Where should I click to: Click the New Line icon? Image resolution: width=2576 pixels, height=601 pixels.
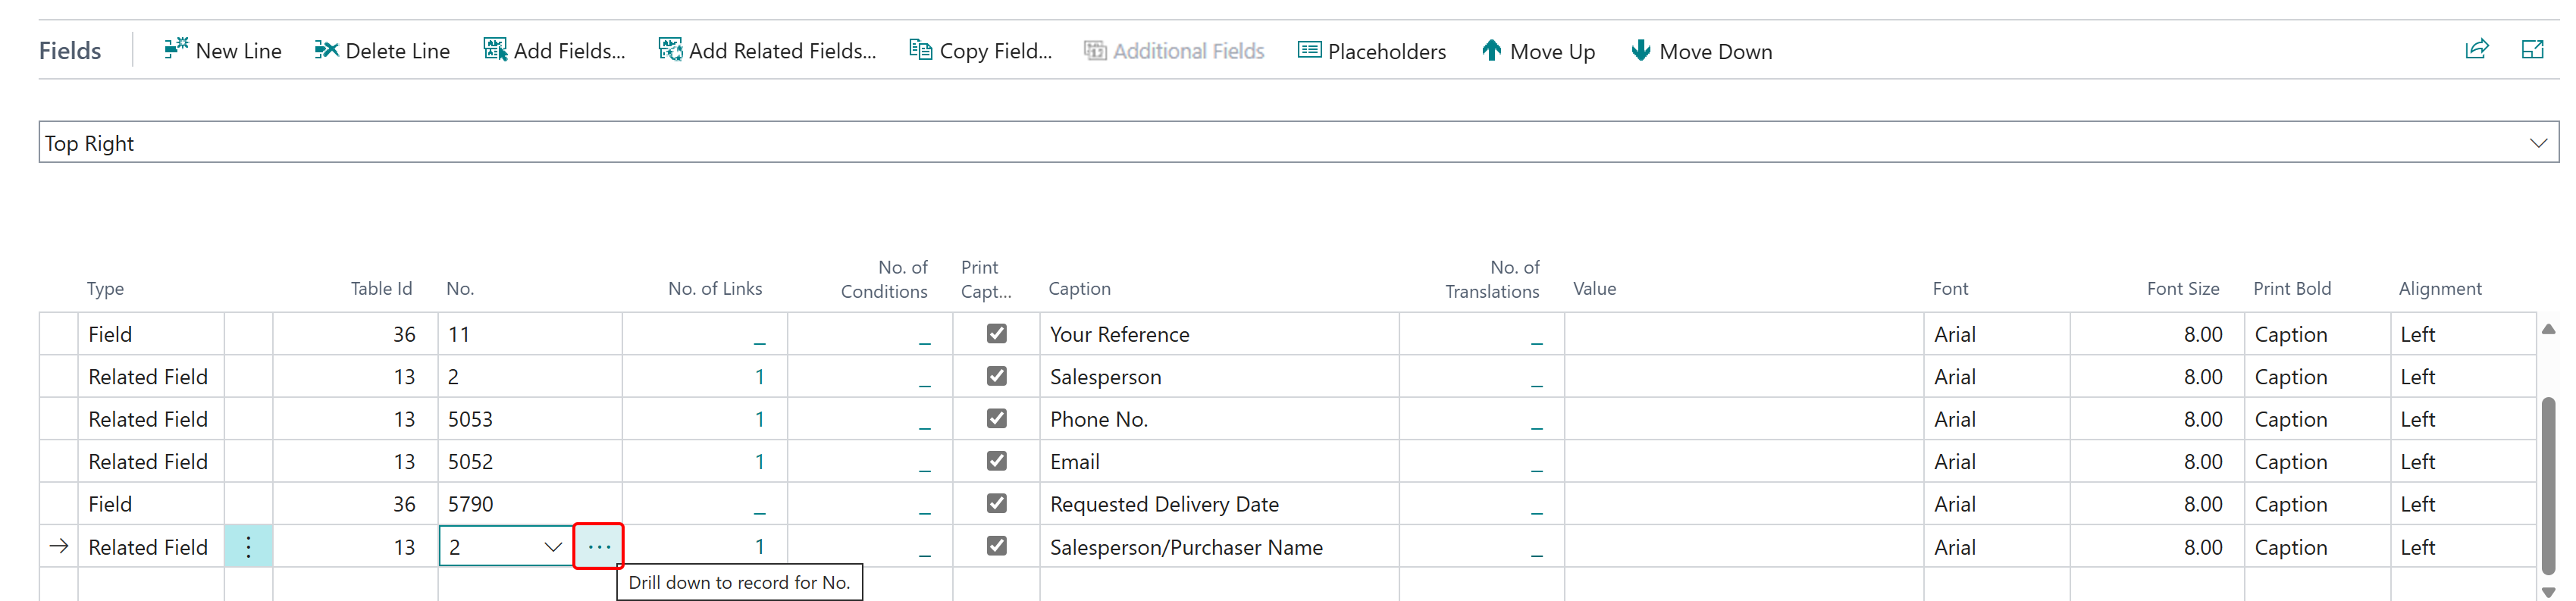[x=176, y=49]
